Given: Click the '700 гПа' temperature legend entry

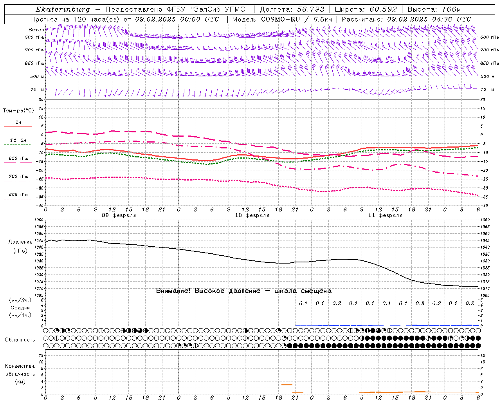Looking at the screenshot, I should point(18,177).
